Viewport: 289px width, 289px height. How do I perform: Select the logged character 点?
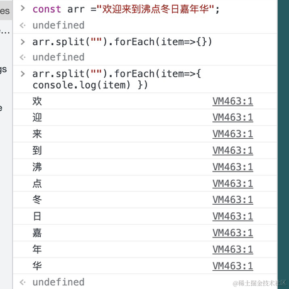click(x=37, y=183)
